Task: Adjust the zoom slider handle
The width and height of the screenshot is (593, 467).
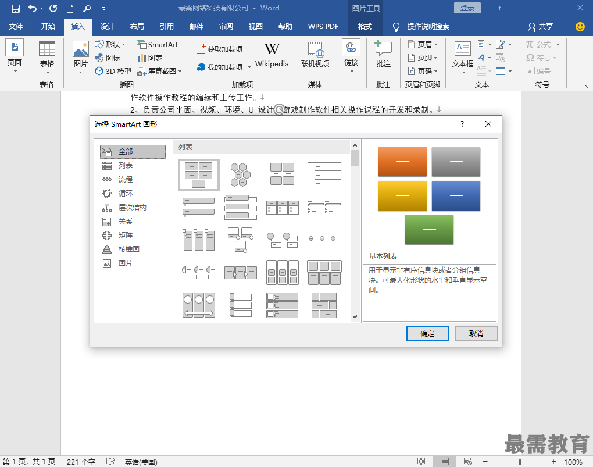Action: pos(520,462)
